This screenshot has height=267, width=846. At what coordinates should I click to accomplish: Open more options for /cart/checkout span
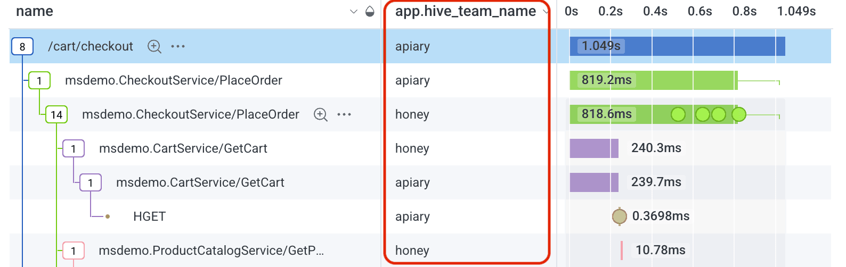coord(178,46)
